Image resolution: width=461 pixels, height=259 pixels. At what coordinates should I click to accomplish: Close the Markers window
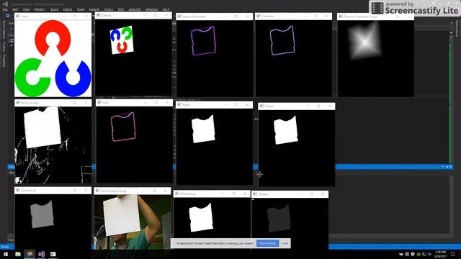click(x=323, y=194)
